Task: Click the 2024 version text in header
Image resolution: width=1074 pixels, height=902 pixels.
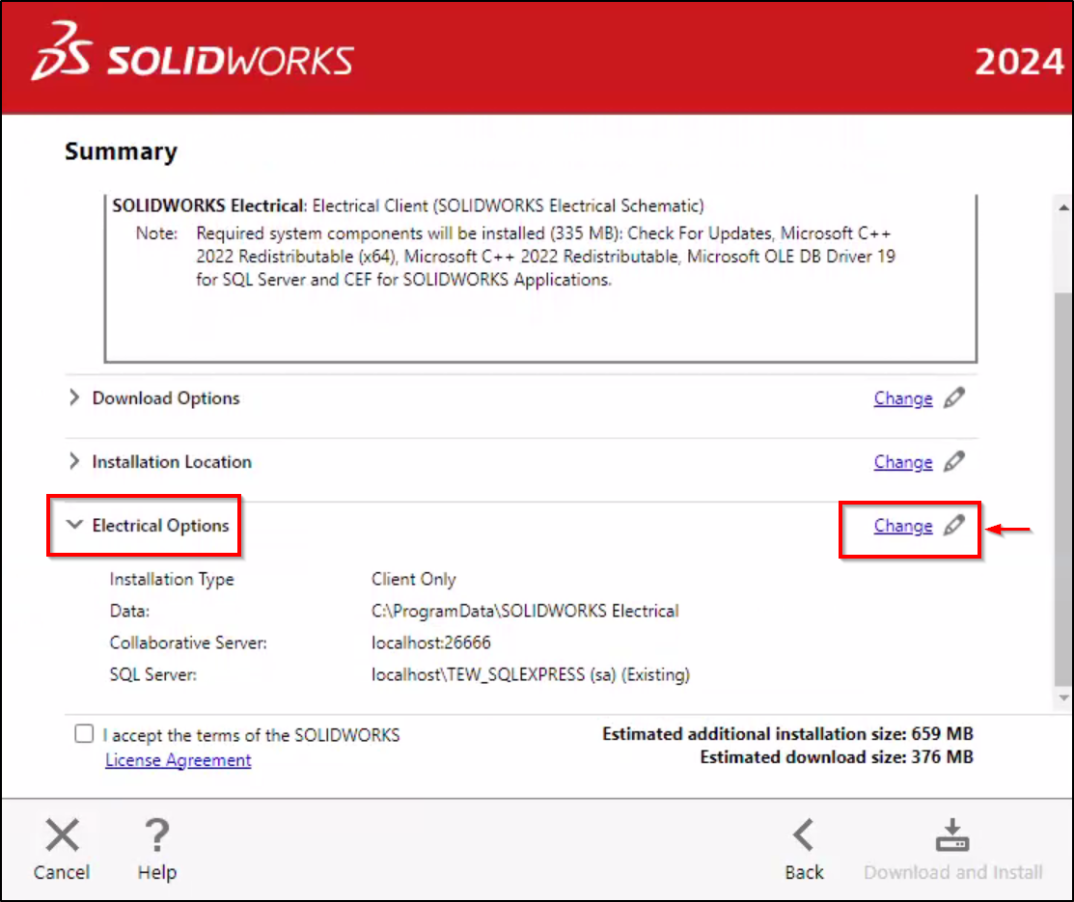Action: coord(1019,62)
